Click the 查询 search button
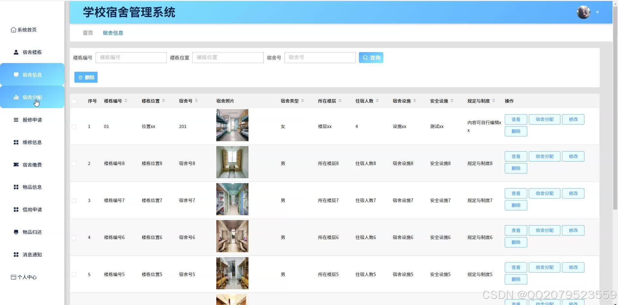This screenshot has width=618, height=305. pos(371,58)
